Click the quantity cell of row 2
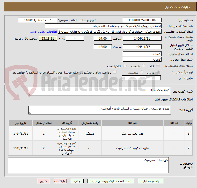 pyautogui.click(x=44, y=148)
